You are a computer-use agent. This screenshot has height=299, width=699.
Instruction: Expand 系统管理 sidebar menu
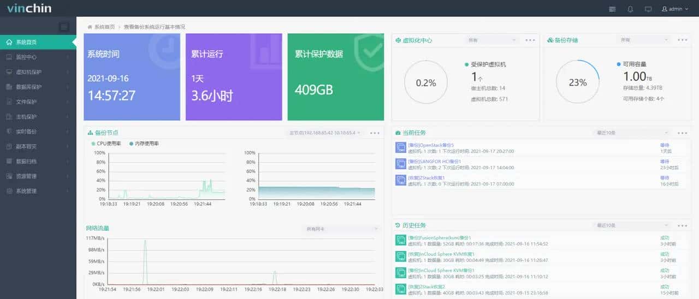coord(38,191)
